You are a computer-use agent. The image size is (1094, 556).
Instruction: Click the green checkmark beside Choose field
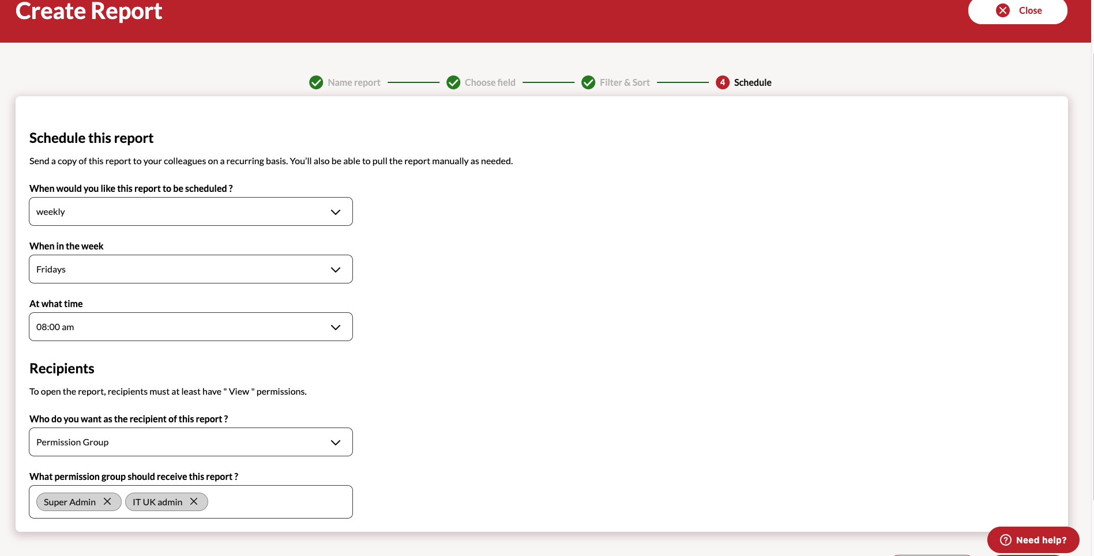click(453, 82)
